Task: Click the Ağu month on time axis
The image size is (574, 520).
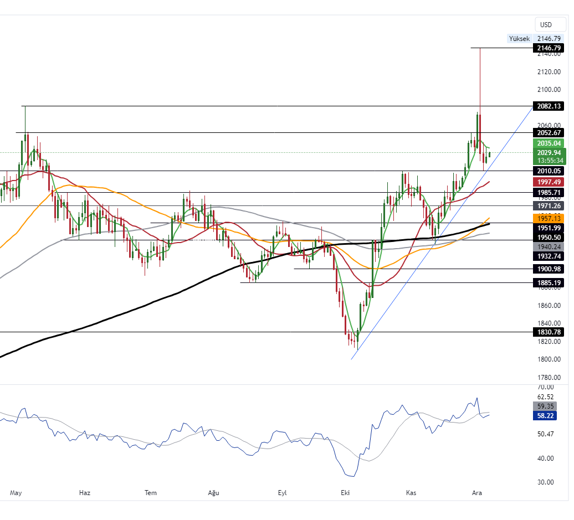Action: pyautogui.click(x=214, y=492)
